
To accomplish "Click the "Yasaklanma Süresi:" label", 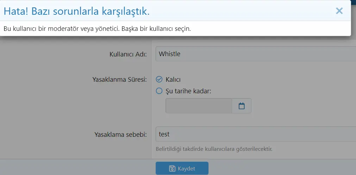I will (119, 79).
